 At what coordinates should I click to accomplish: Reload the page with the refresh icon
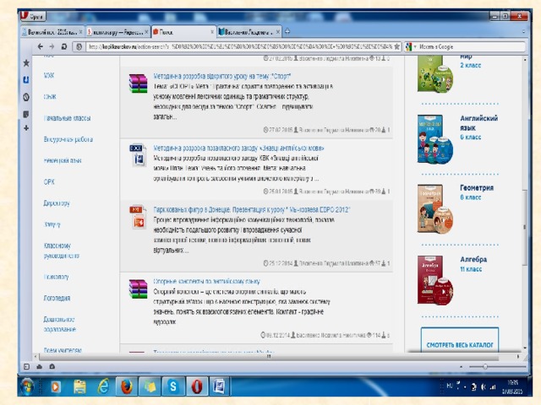coord(64,46)
